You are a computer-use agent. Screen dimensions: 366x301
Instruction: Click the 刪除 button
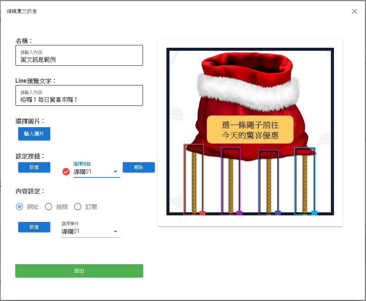click(x=139, y=167)
